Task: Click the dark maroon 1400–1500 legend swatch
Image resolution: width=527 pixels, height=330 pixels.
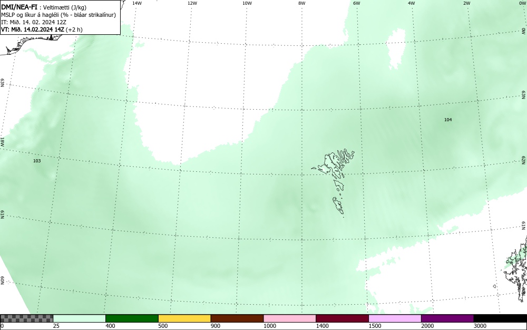Action: point(342,318)
